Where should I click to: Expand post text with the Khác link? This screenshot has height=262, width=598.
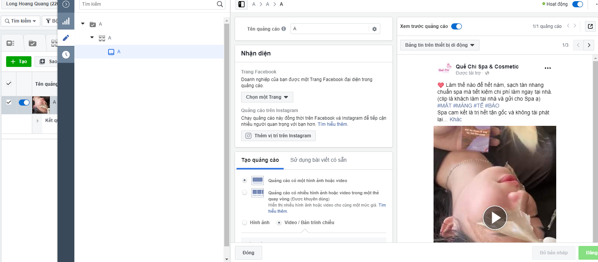(456, 119)
